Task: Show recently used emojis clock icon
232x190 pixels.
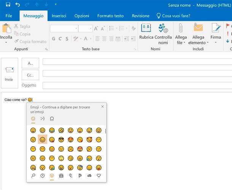Action: pyautogui.click(x=43, y=176)
